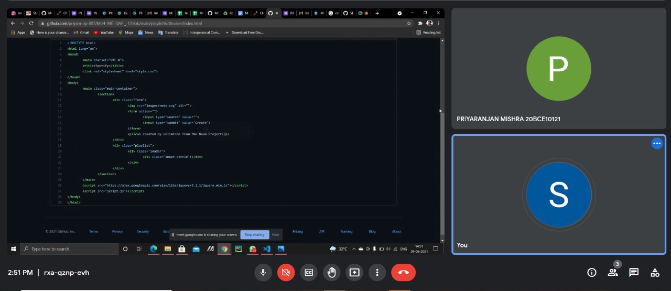
Task: Open the present now screen-share control
Action: 354,273
